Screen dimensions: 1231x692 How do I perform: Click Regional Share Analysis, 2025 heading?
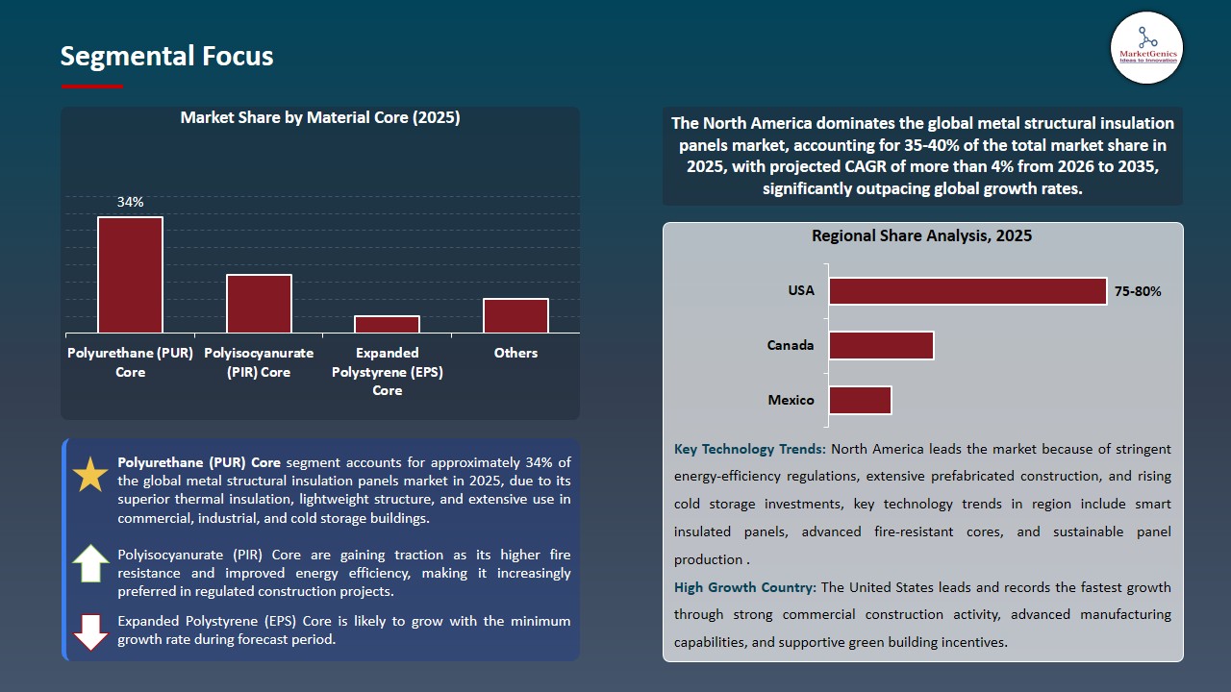point(921,235)
